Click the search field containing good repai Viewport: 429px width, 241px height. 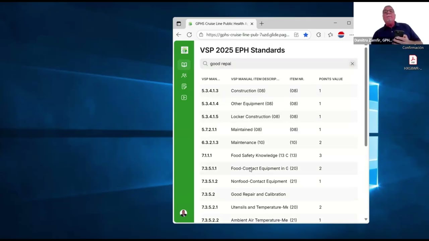pyautogui.click(x=279, y=64)
